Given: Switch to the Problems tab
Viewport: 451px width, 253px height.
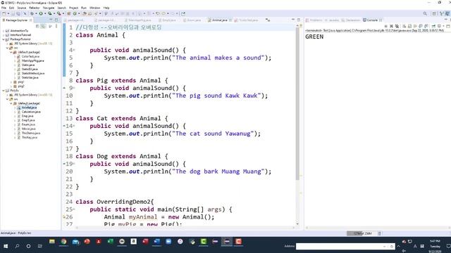Looking at the screenshot, I should (x=314, y=20).
